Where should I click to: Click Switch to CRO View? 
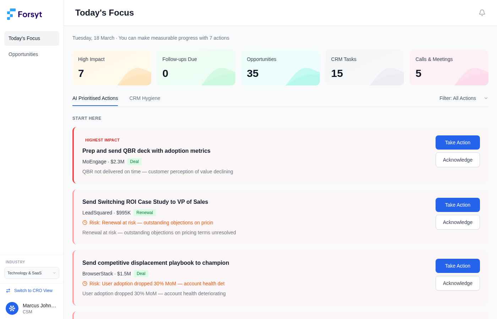pos(33,291)
